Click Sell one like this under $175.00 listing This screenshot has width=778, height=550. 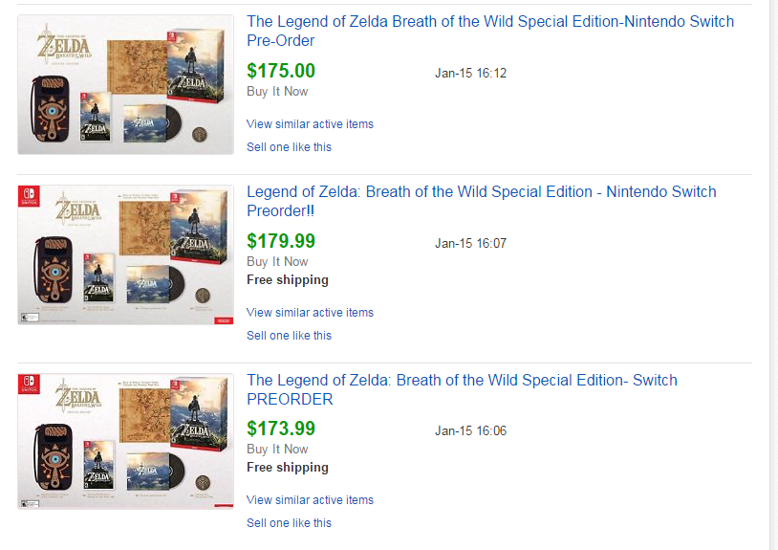(x=289, y=147)
